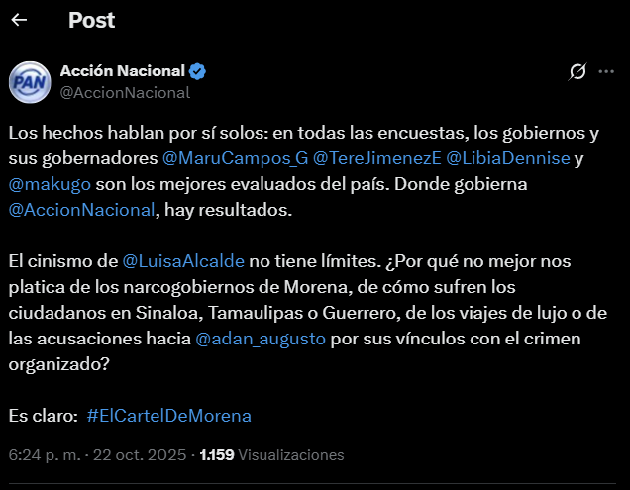Click the #ElCartelDeMorena hashtag
This screenshot has height=490, width=630.
168,415
